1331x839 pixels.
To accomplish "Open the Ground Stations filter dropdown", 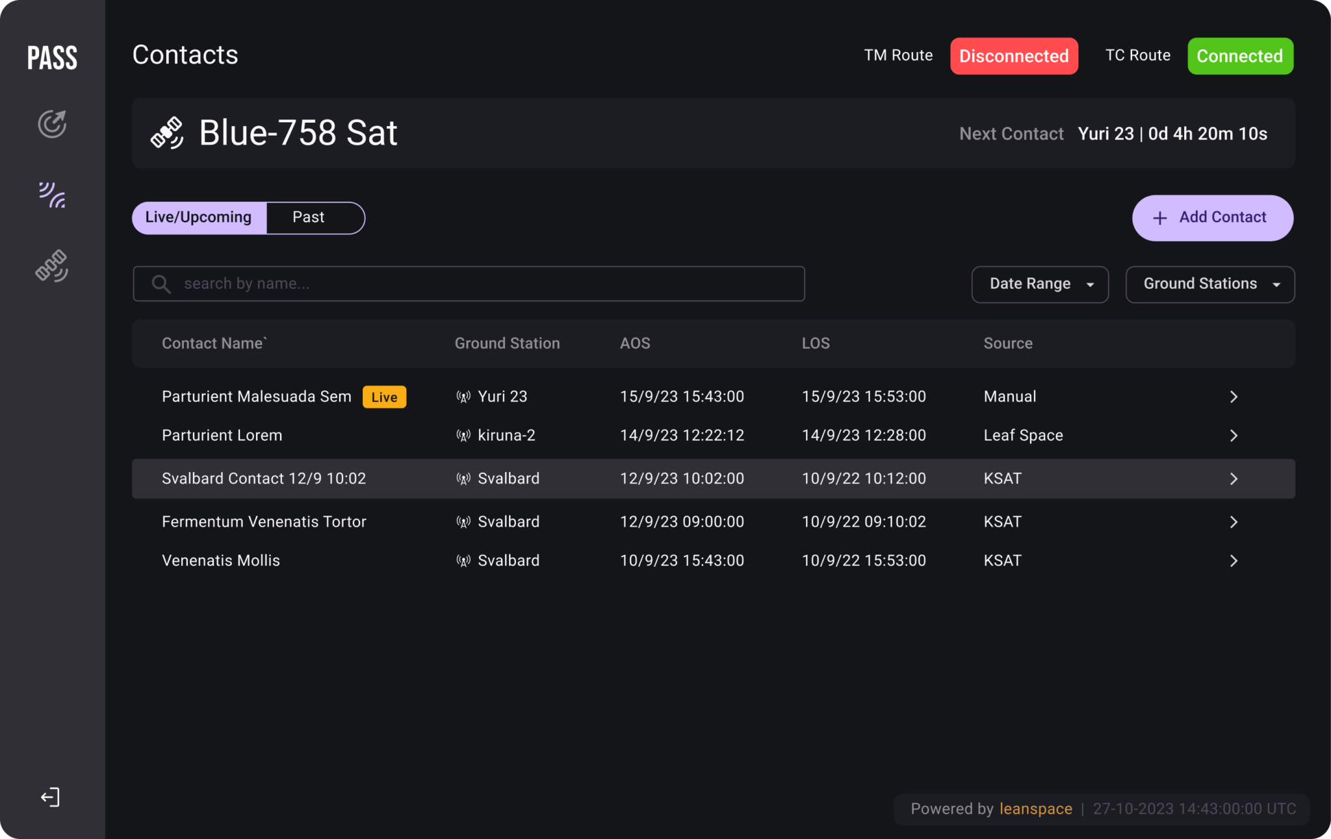I will point(1210,284).
